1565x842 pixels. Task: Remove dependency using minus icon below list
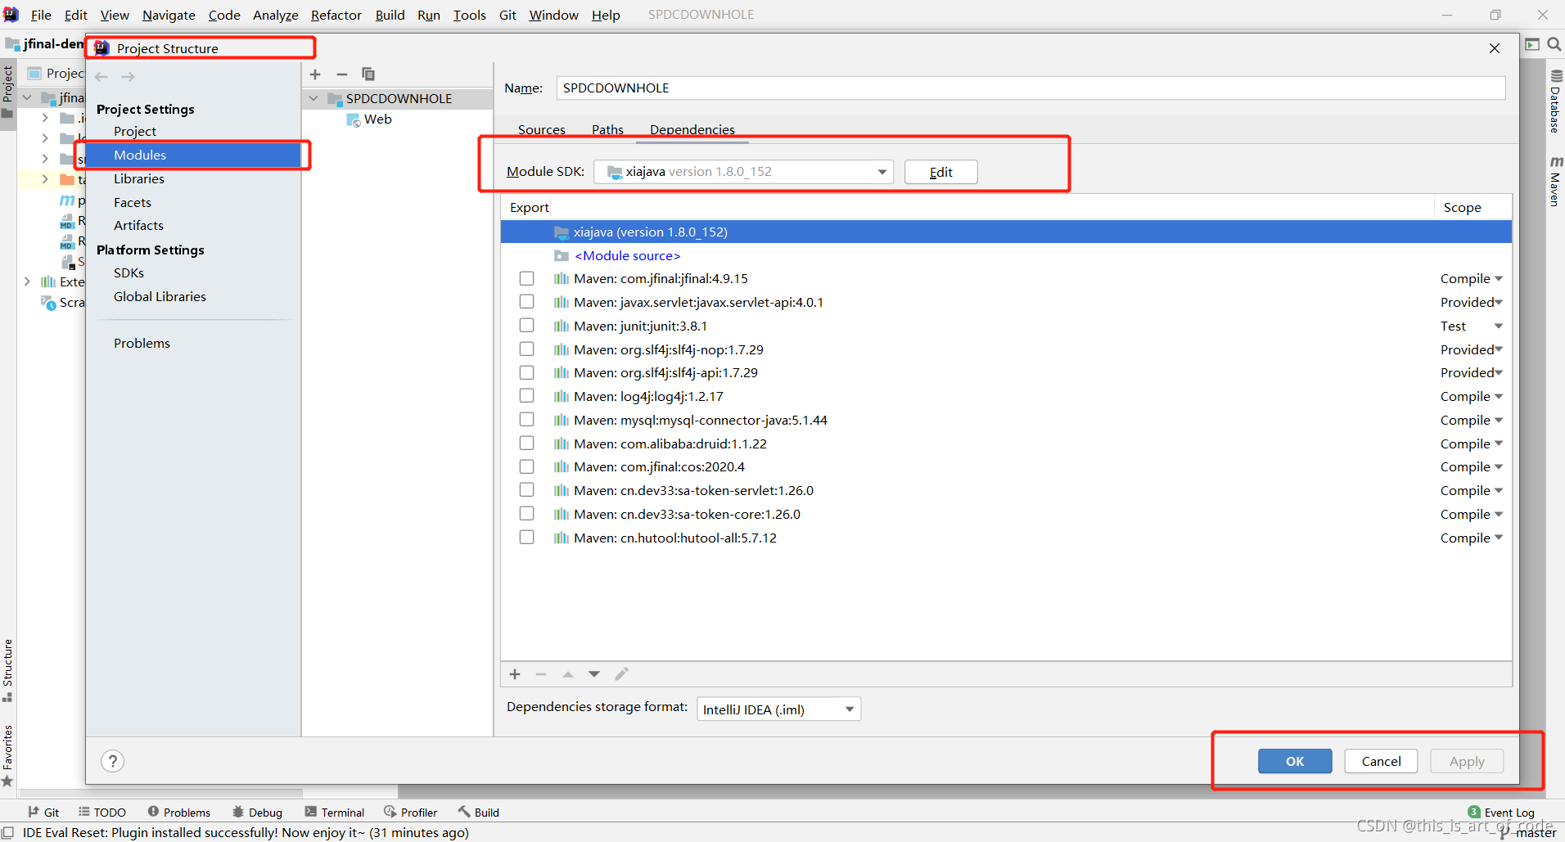coord(541,674)
